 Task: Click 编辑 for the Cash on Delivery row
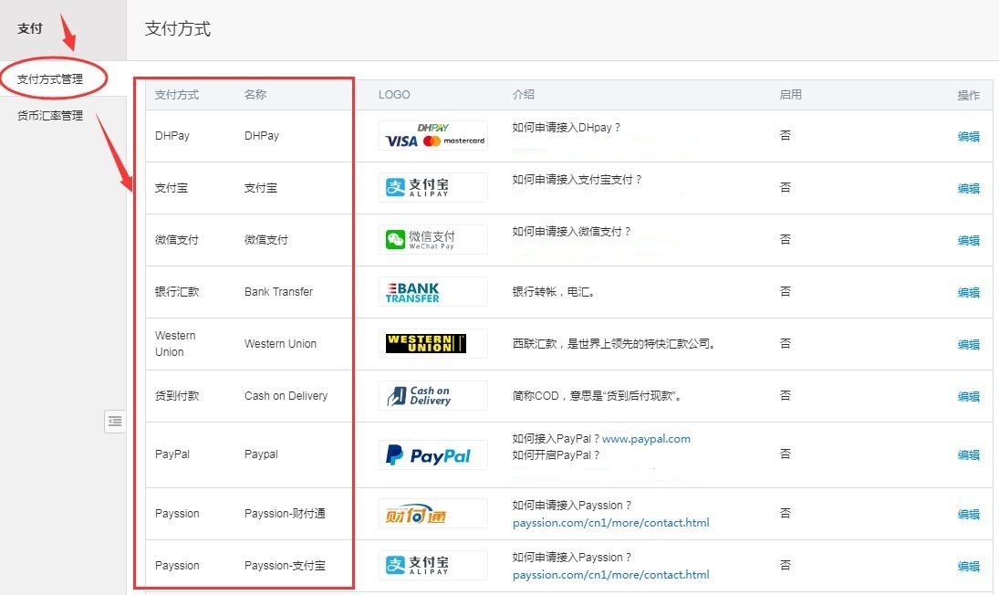point(968,397)
